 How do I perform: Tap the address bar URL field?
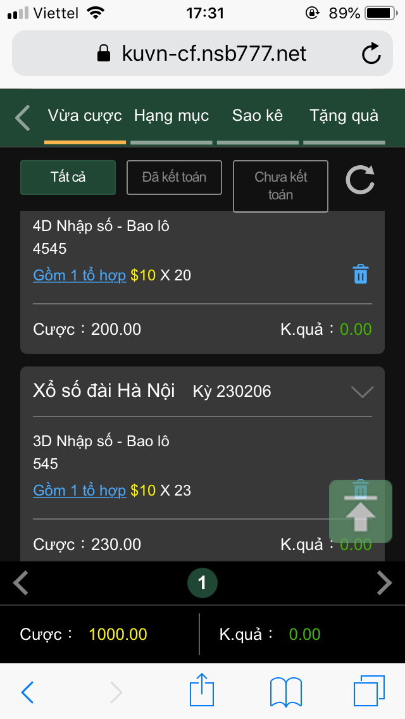[x=202, y=54]
